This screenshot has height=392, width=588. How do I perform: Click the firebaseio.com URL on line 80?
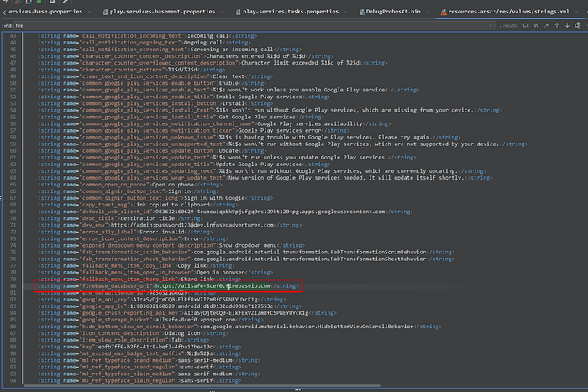coord(213,286)
